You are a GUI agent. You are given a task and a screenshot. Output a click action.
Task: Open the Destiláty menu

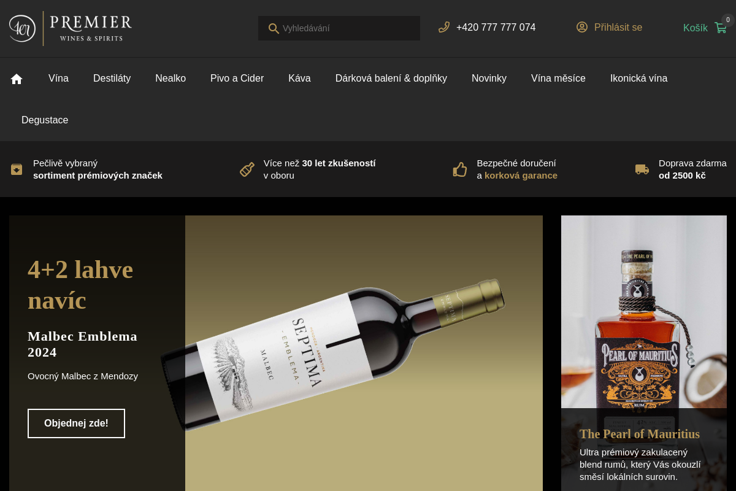(x=112, y=79)
